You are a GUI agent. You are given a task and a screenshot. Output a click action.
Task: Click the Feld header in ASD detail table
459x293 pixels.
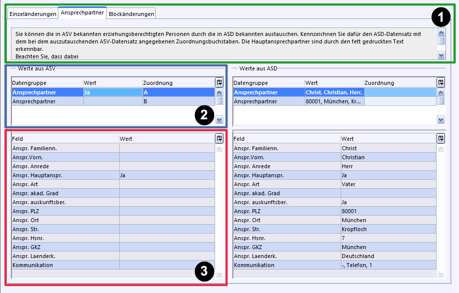286,139
